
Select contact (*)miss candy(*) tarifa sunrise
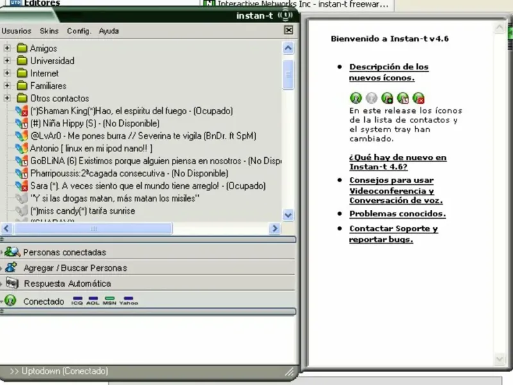click(82, 211)
